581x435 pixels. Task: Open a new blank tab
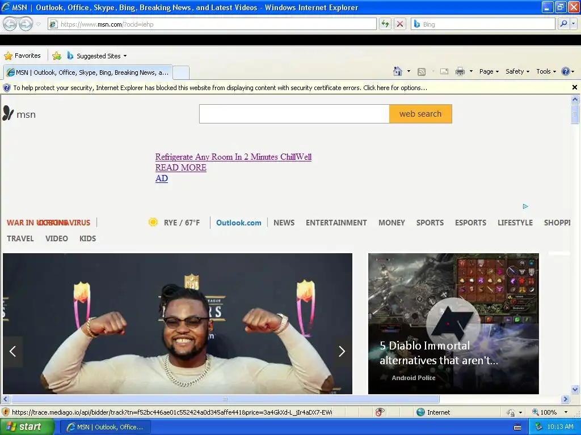click(x=181, y=72)
